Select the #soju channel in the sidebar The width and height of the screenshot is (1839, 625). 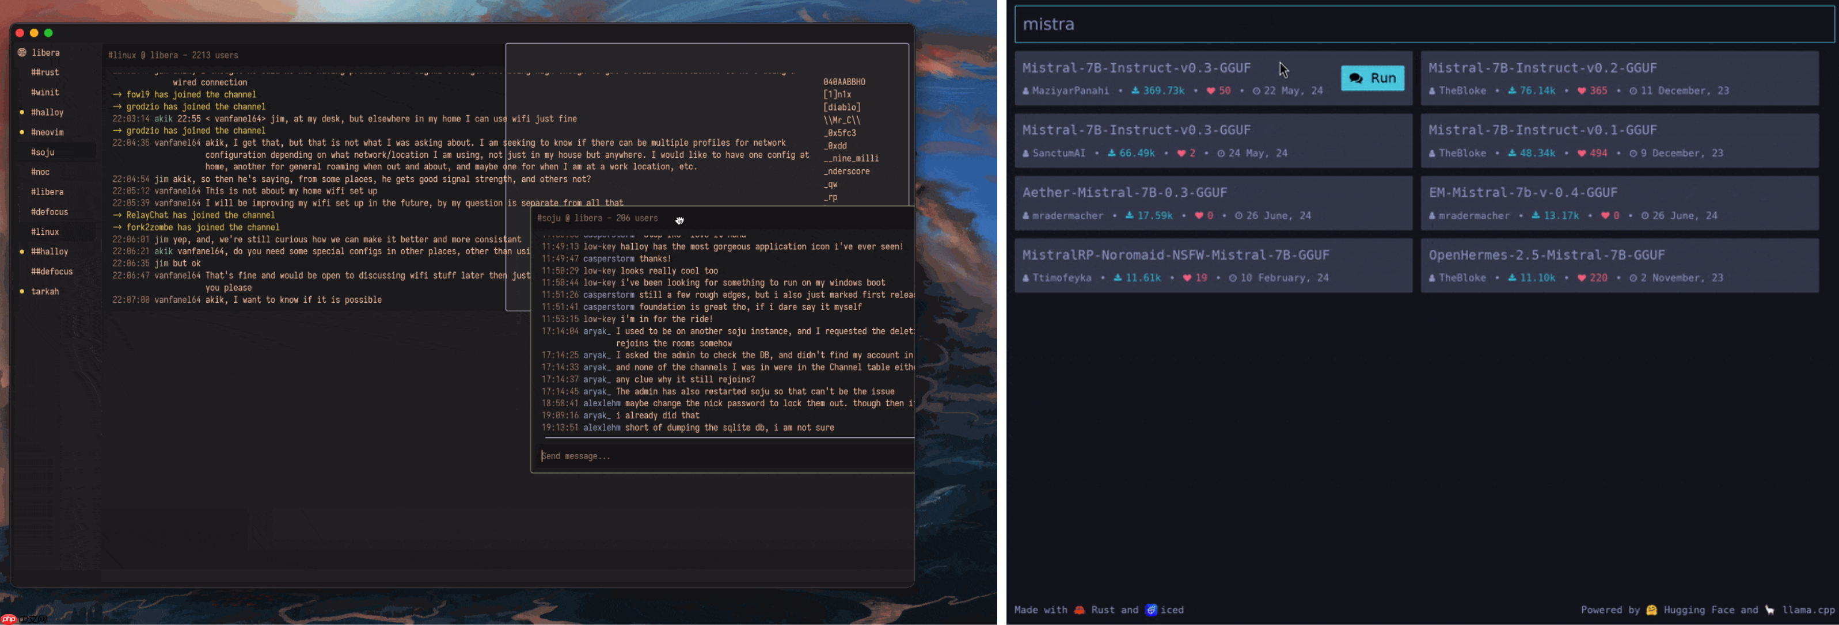tap(44, 152)
